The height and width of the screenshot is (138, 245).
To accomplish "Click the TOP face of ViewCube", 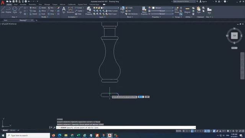I will tap(234, 36).
